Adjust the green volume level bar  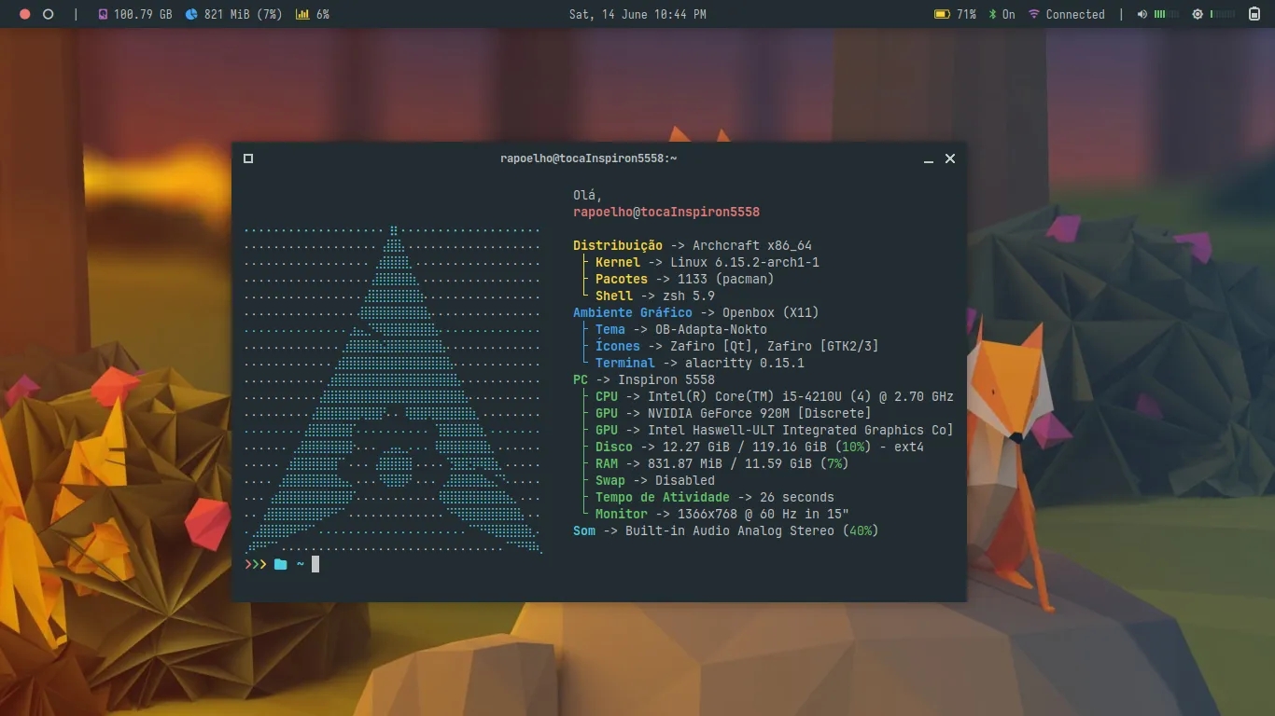[x=1166, y=14]
